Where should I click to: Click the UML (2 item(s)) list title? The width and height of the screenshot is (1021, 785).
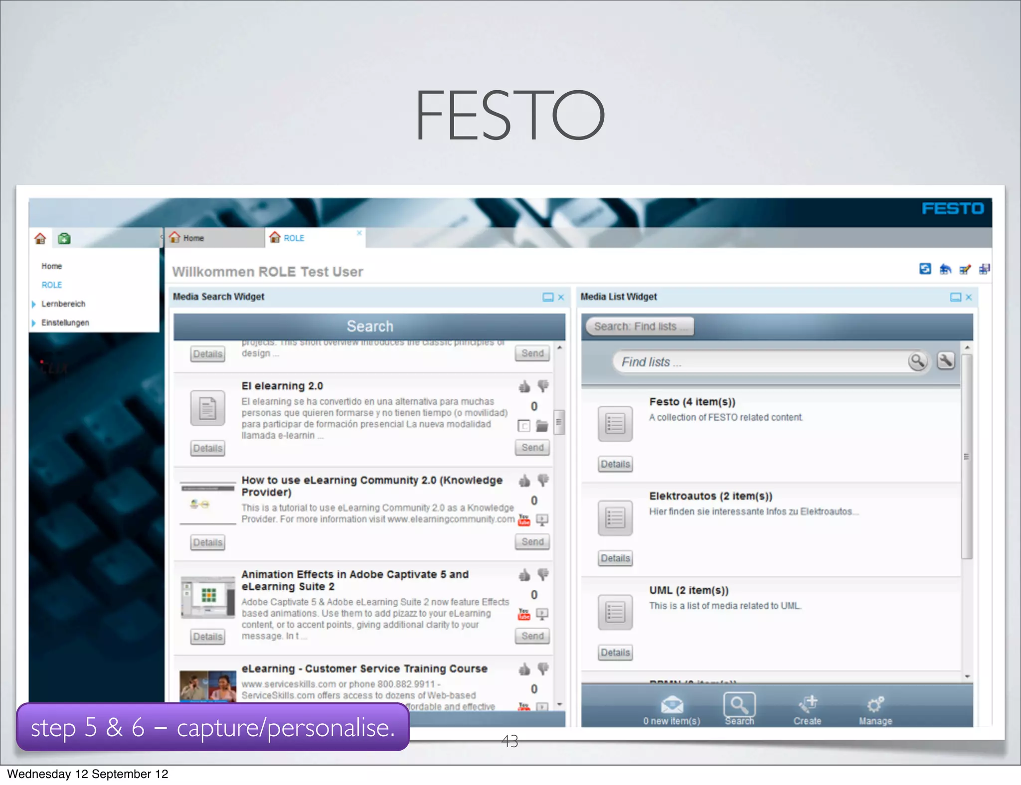pos(688,590)
